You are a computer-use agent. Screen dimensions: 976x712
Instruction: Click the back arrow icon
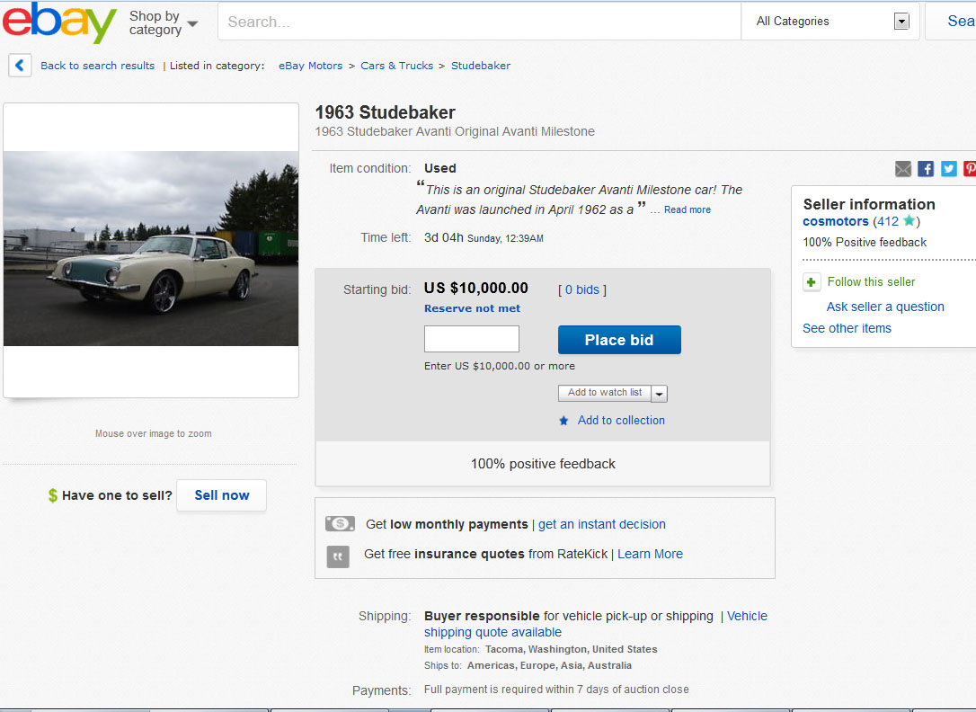click(x=21, y=66)
